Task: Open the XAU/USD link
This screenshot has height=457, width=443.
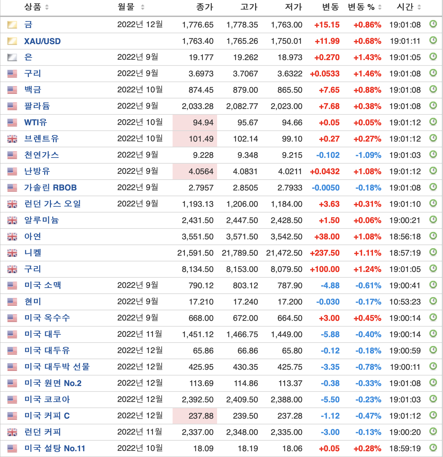Action: (42, 41)
